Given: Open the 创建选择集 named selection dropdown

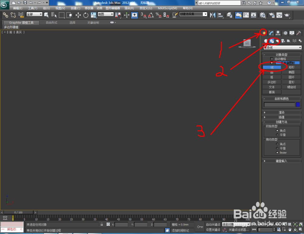Looking at the screenshot, I should point(193,14).
